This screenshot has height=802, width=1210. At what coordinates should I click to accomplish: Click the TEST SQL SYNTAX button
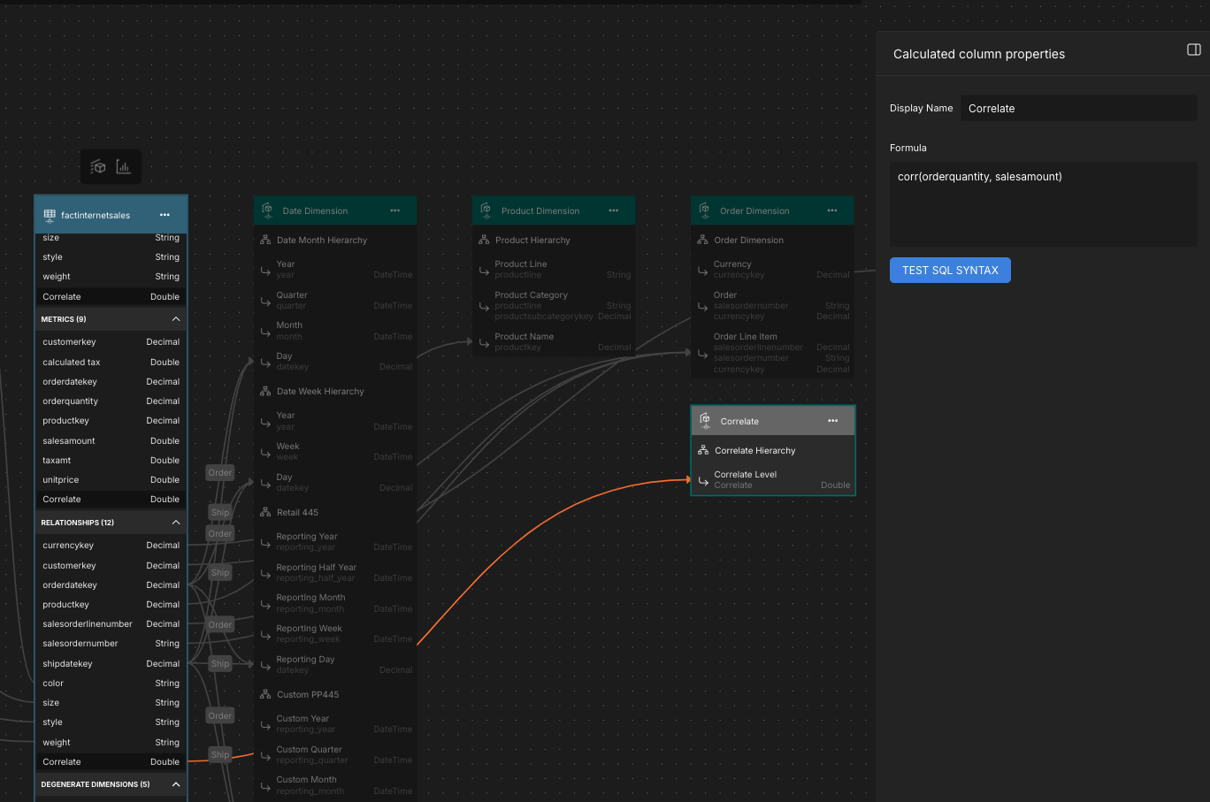[x=950, y=271]
